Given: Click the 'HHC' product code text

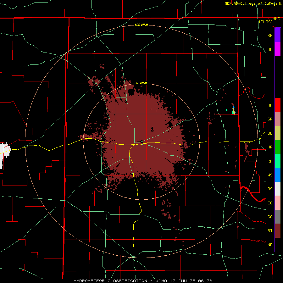Looking at the screenshot, I should pyautogui.click(x=276, y=19).
